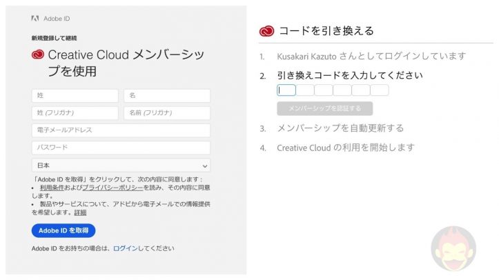Click the メンバーシップを認証する button
Image resolution: width=499 pixels, height=280 pixels.
point(325,108)
